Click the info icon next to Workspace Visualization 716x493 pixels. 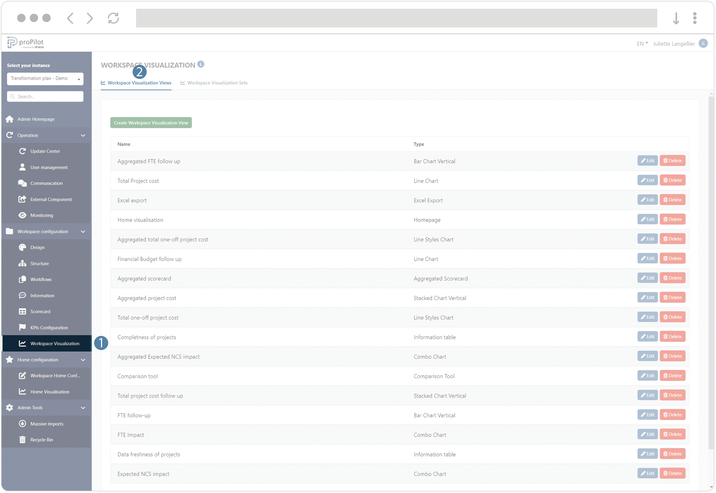click(201, 64)
